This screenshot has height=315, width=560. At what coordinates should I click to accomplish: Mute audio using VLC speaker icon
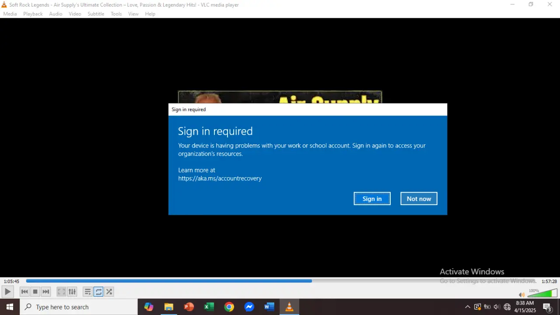coord(521,294)
